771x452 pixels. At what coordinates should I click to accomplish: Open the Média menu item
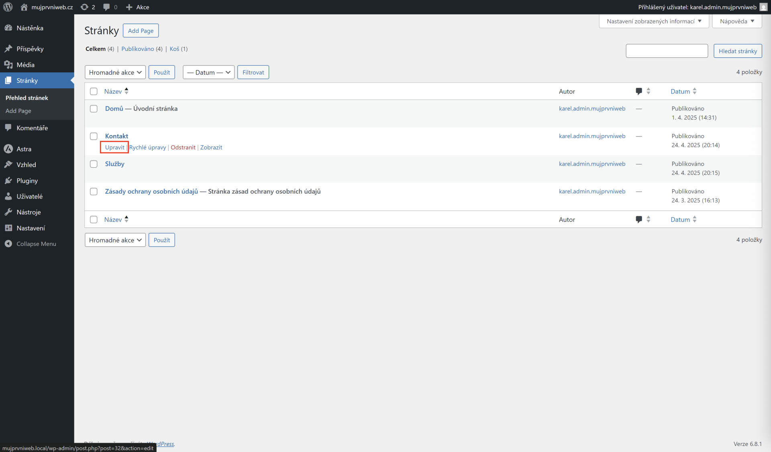tap(25, 65)
